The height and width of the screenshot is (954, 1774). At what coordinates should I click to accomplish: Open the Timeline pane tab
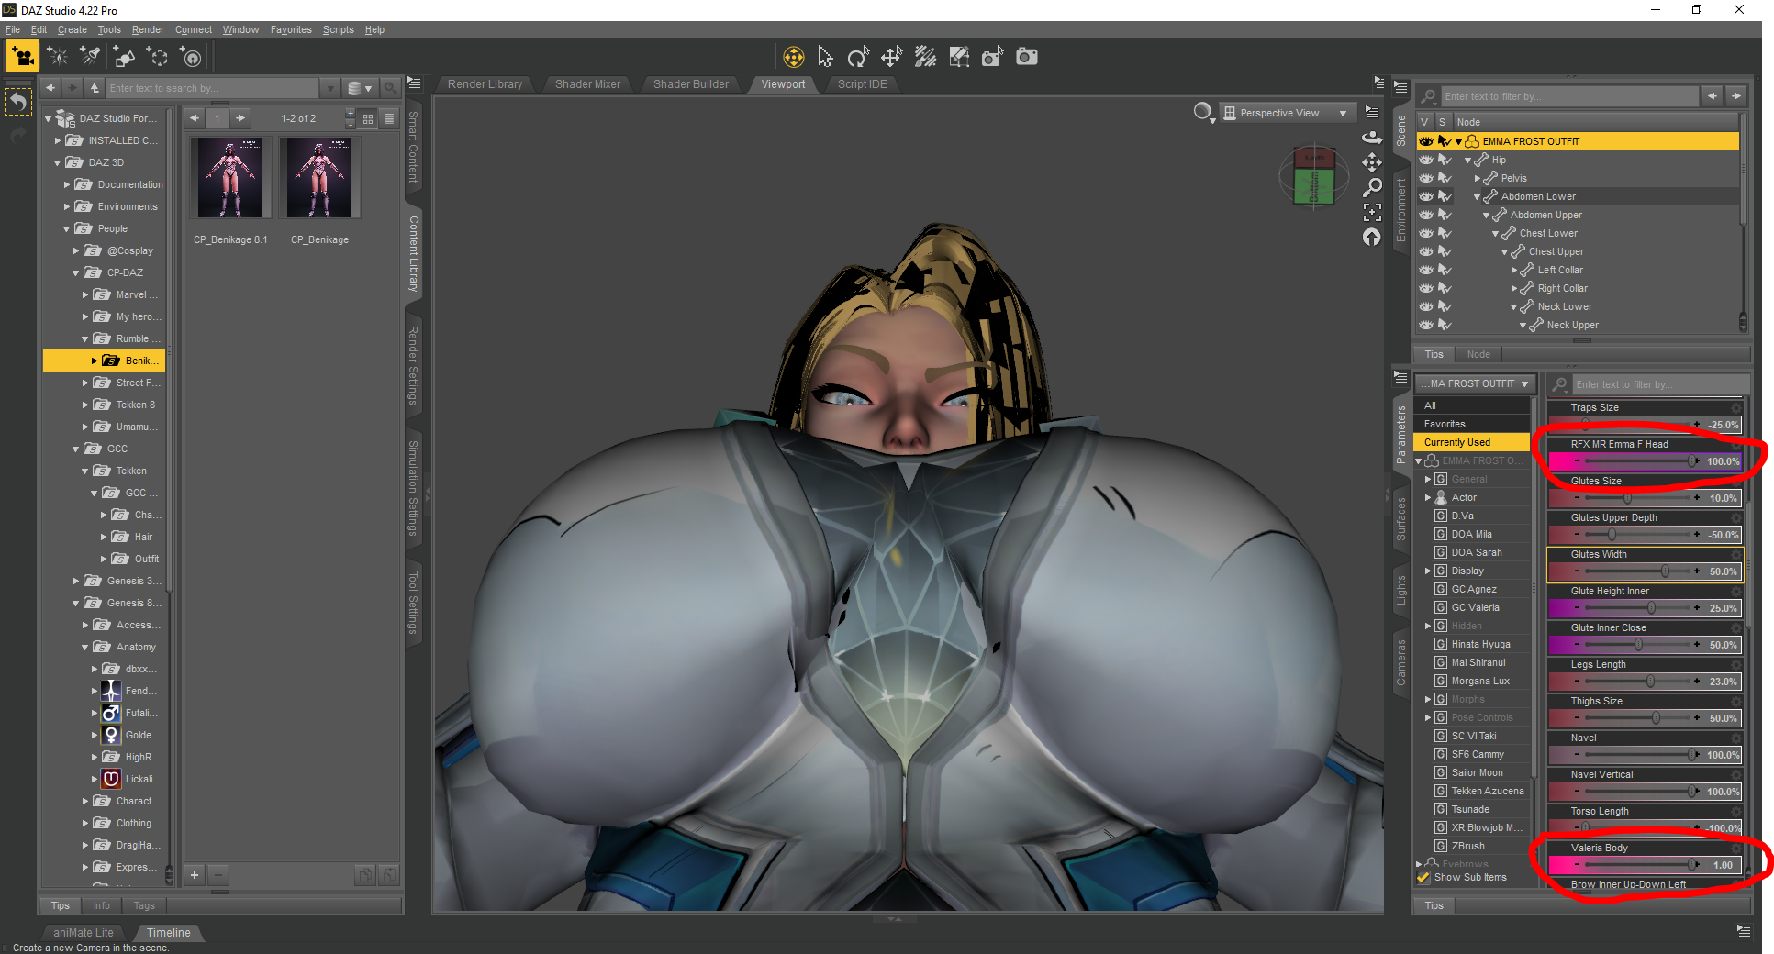coord(169,933)
